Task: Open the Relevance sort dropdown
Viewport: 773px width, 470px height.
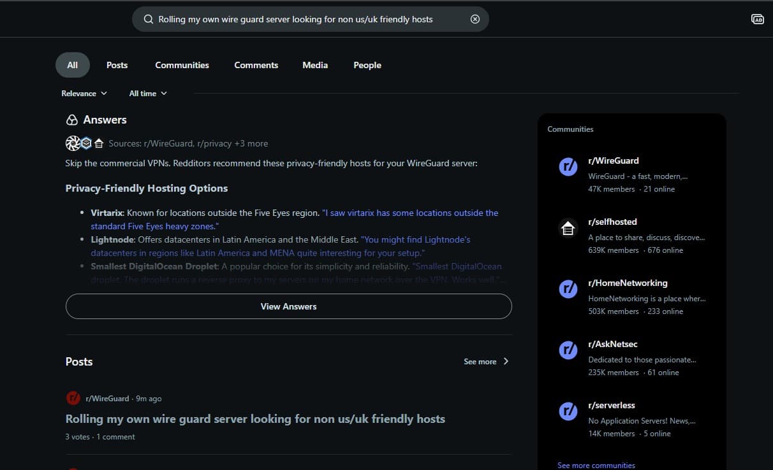Action: click(x=84, y=93)
